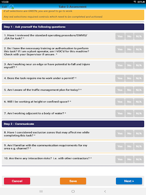Screen dimensions: 146x195
Task: Select N/A for question 4 permit
Action: 139,78
